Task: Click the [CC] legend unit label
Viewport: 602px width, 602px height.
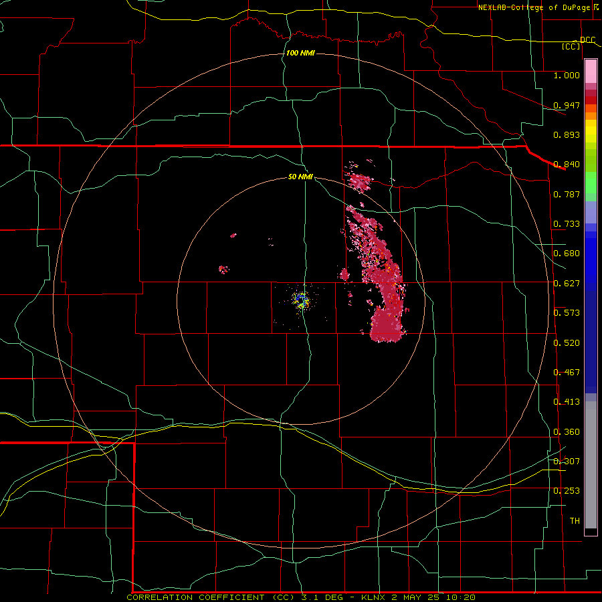Action: coord(571,46)
